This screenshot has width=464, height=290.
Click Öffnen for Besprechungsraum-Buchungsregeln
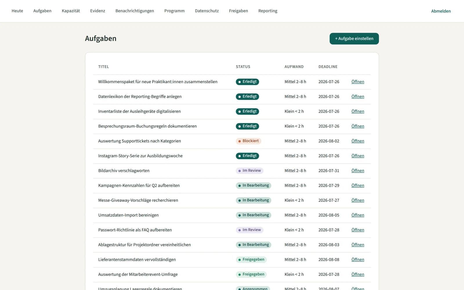[358, 126]
